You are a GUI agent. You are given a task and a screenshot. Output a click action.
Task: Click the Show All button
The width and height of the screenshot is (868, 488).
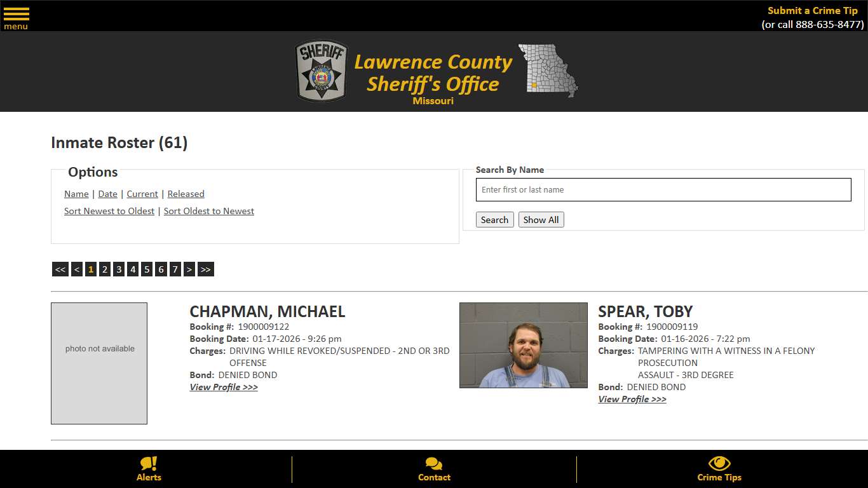tap(541, 219)
